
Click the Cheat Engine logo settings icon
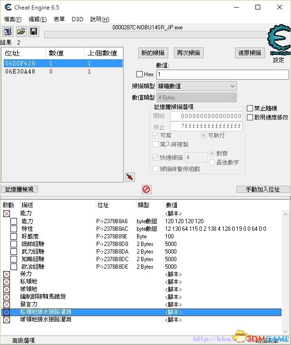pyautogui.click(x=279, y=40)
